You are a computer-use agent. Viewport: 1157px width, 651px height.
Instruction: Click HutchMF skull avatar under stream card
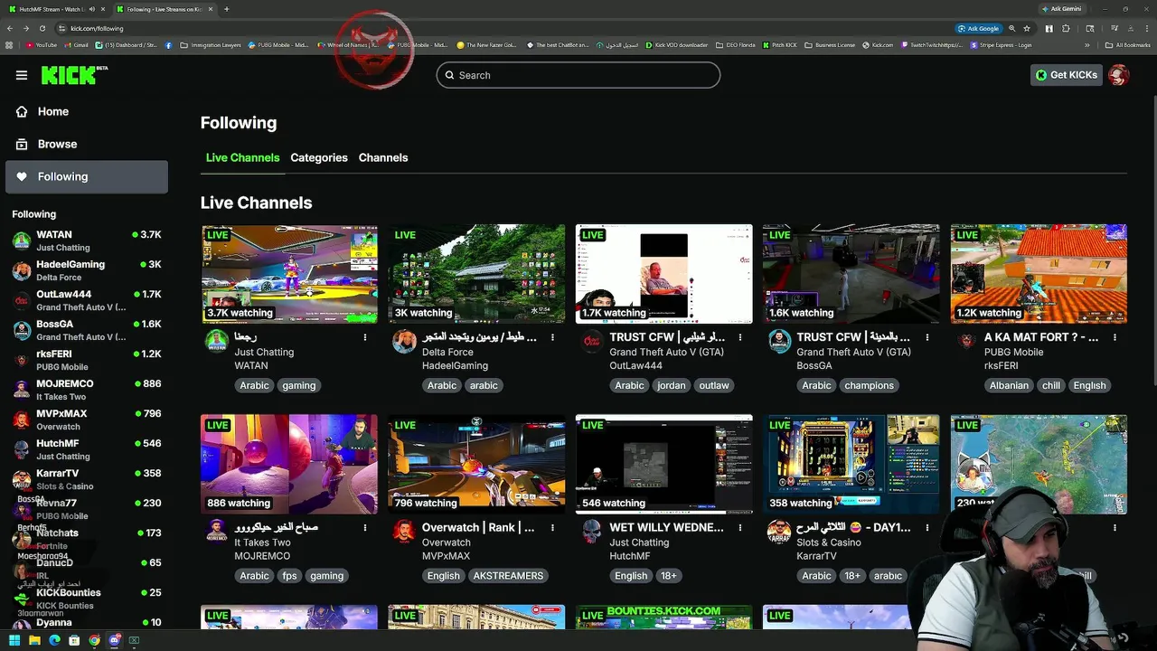591,531
